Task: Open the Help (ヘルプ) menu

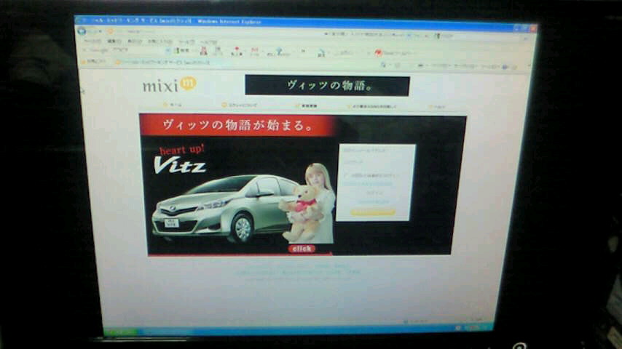Action: click(208, 42)
